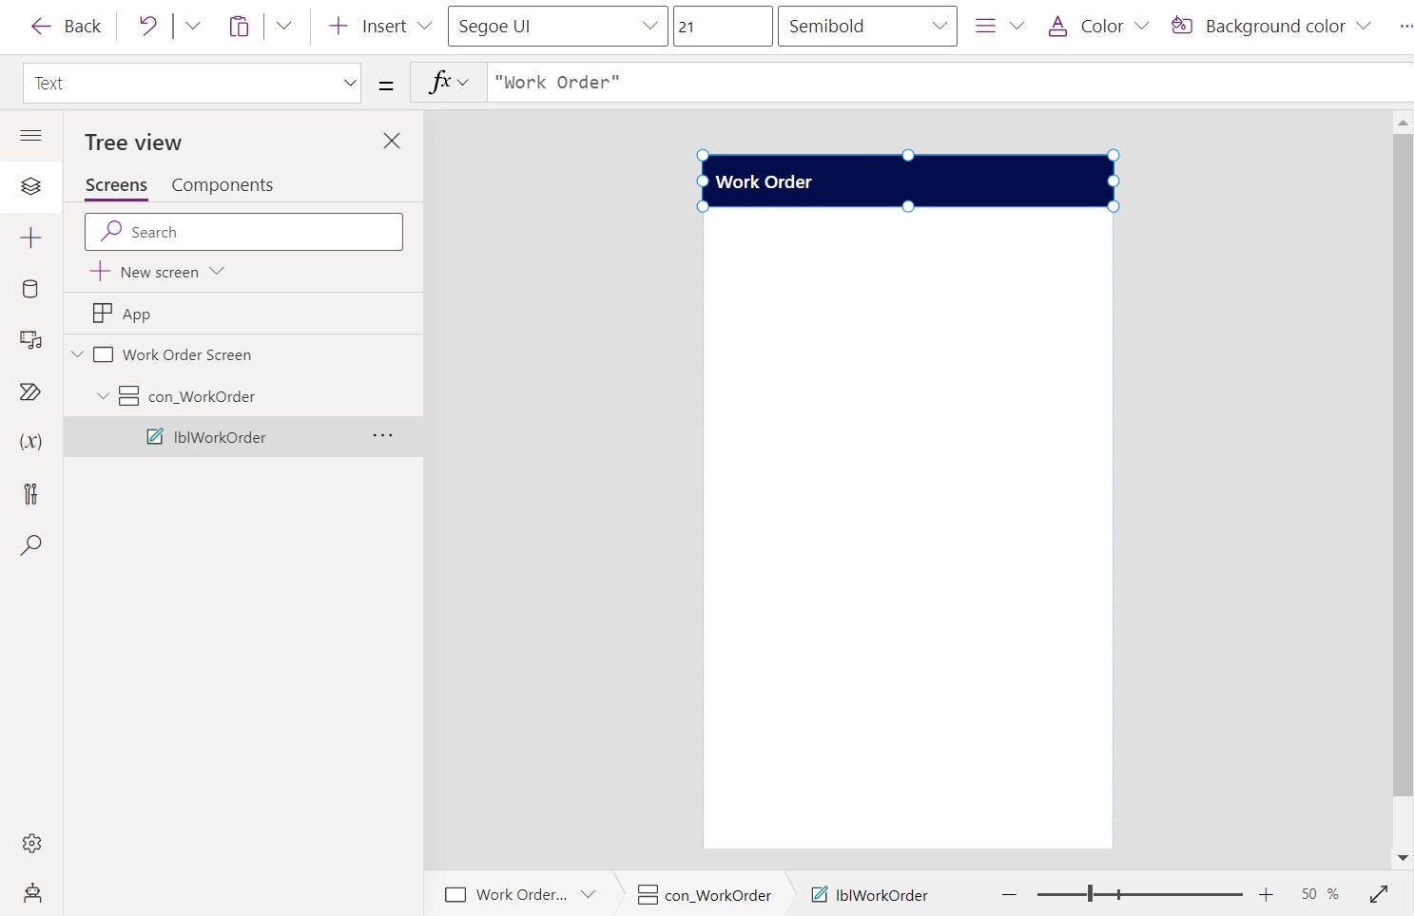Open the Data panel icon
This screenshot has width=1414, height=916.
tap(30, 289)
